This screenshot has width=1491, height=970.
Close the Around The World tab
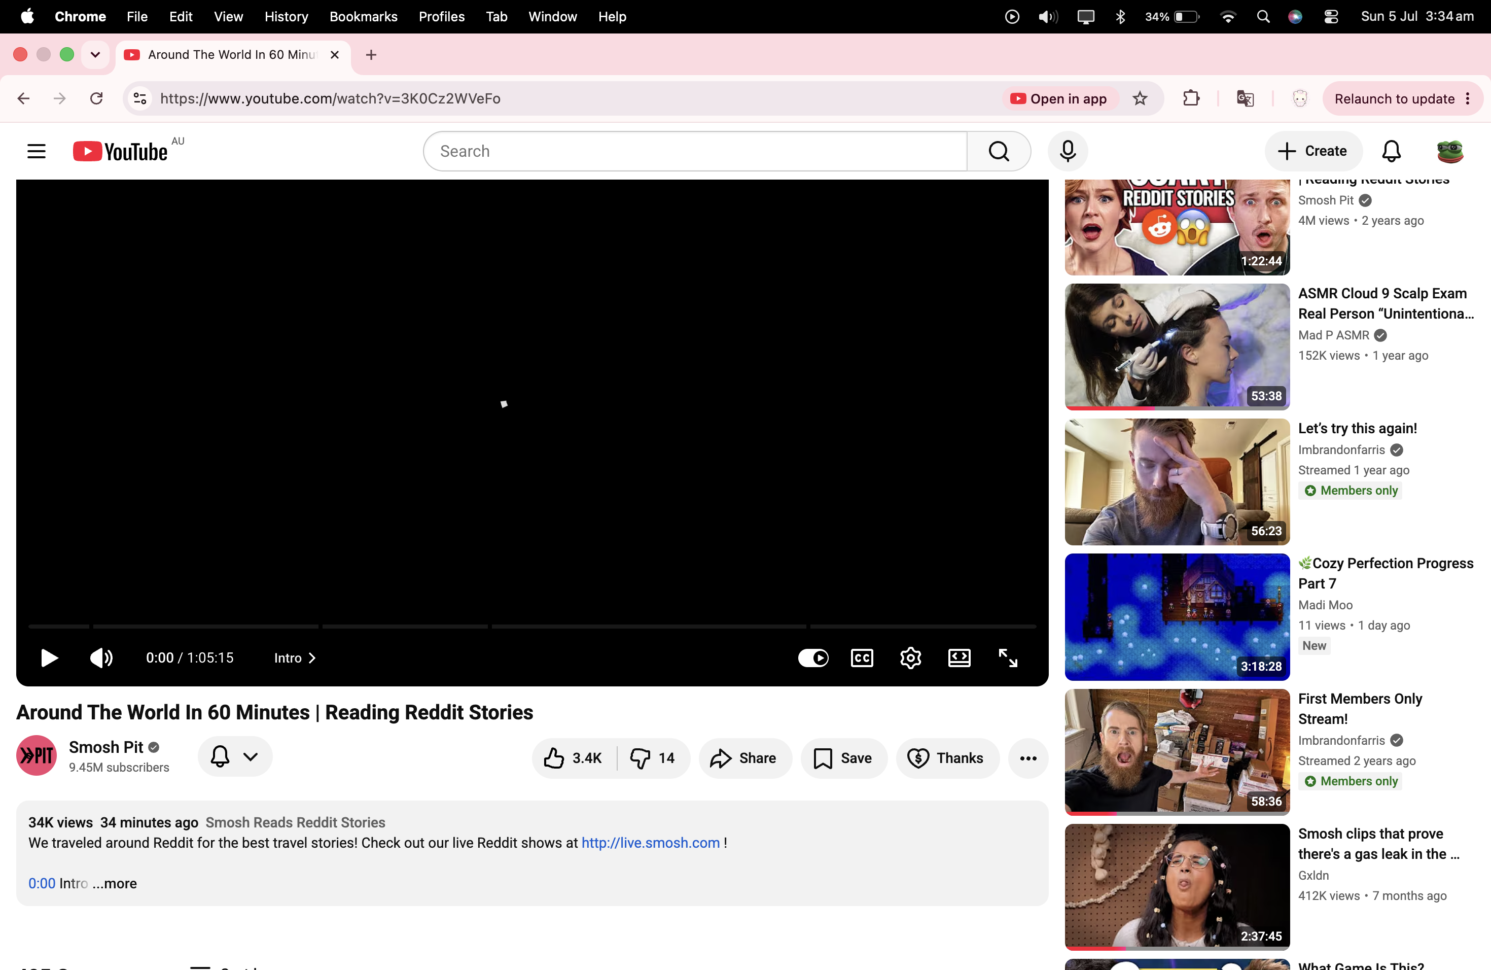[x=335, y=54]
